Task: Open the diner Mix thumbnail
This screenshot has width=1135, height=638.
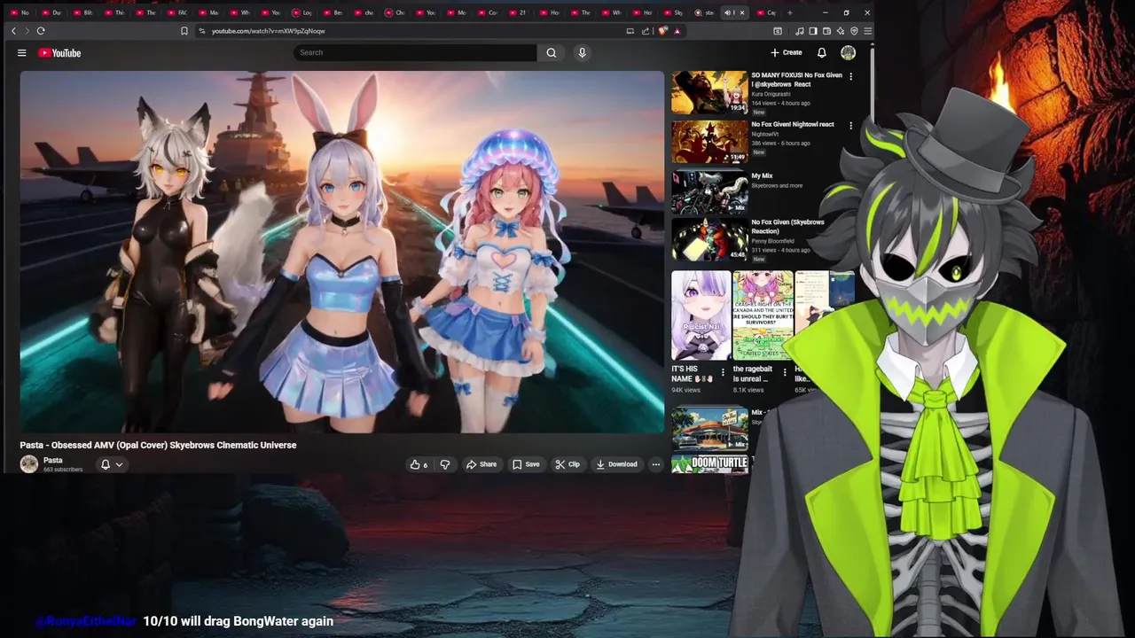Action: click(709, 428)
